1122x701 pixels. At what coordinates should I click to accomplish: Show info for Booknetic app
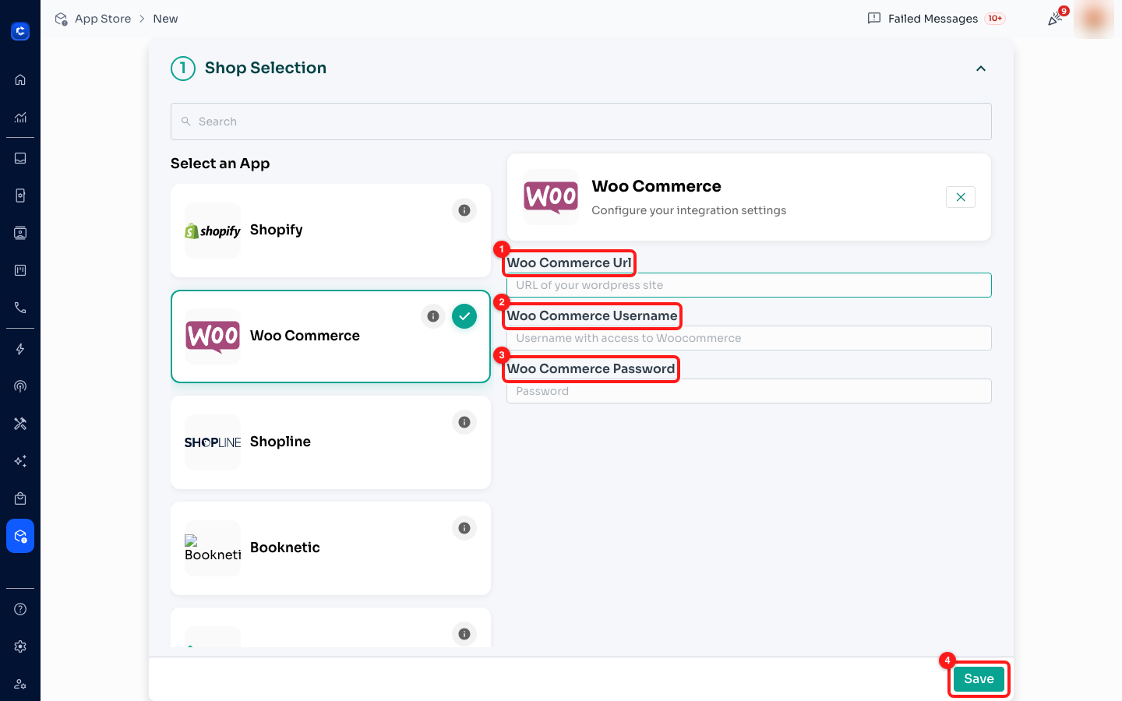pos(464,528)
